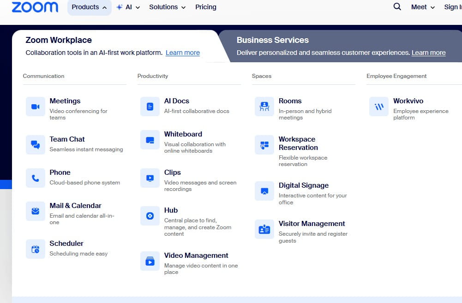Open the Workspace Reservation link
The height and width of the screenshot is (303, 462).
pos(298,143)
